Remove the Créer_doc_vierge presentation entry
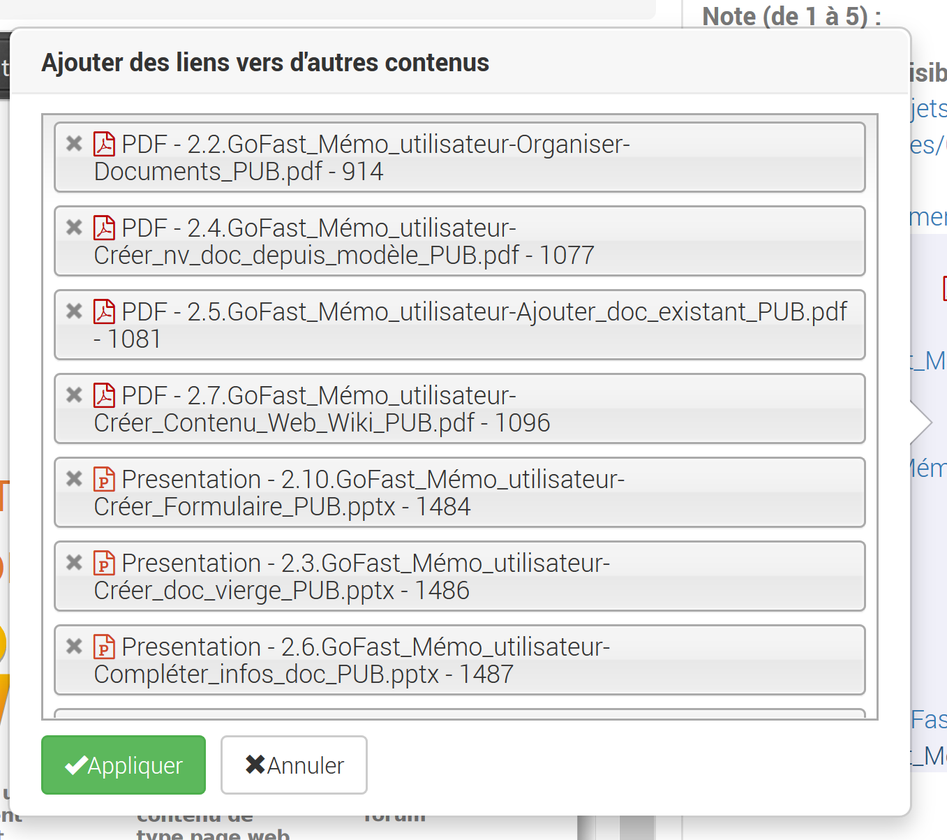The image size is (947, 840). click(74, 563)
